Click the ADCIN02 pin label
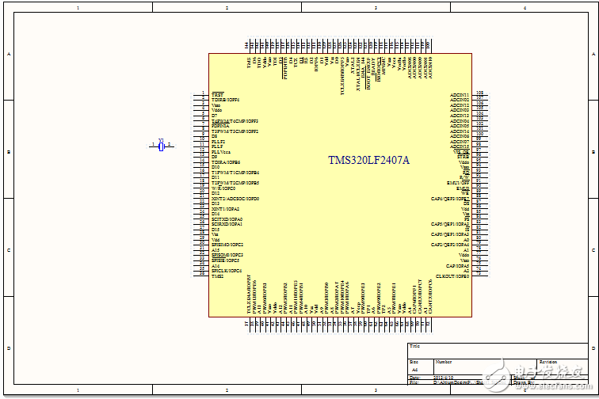Image resolution: width=599 pixels, height=399 pixels. point(460,100)
